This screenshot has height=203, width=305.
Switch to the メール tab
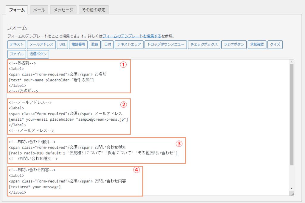pyautogui.click(x=39, y=10)
